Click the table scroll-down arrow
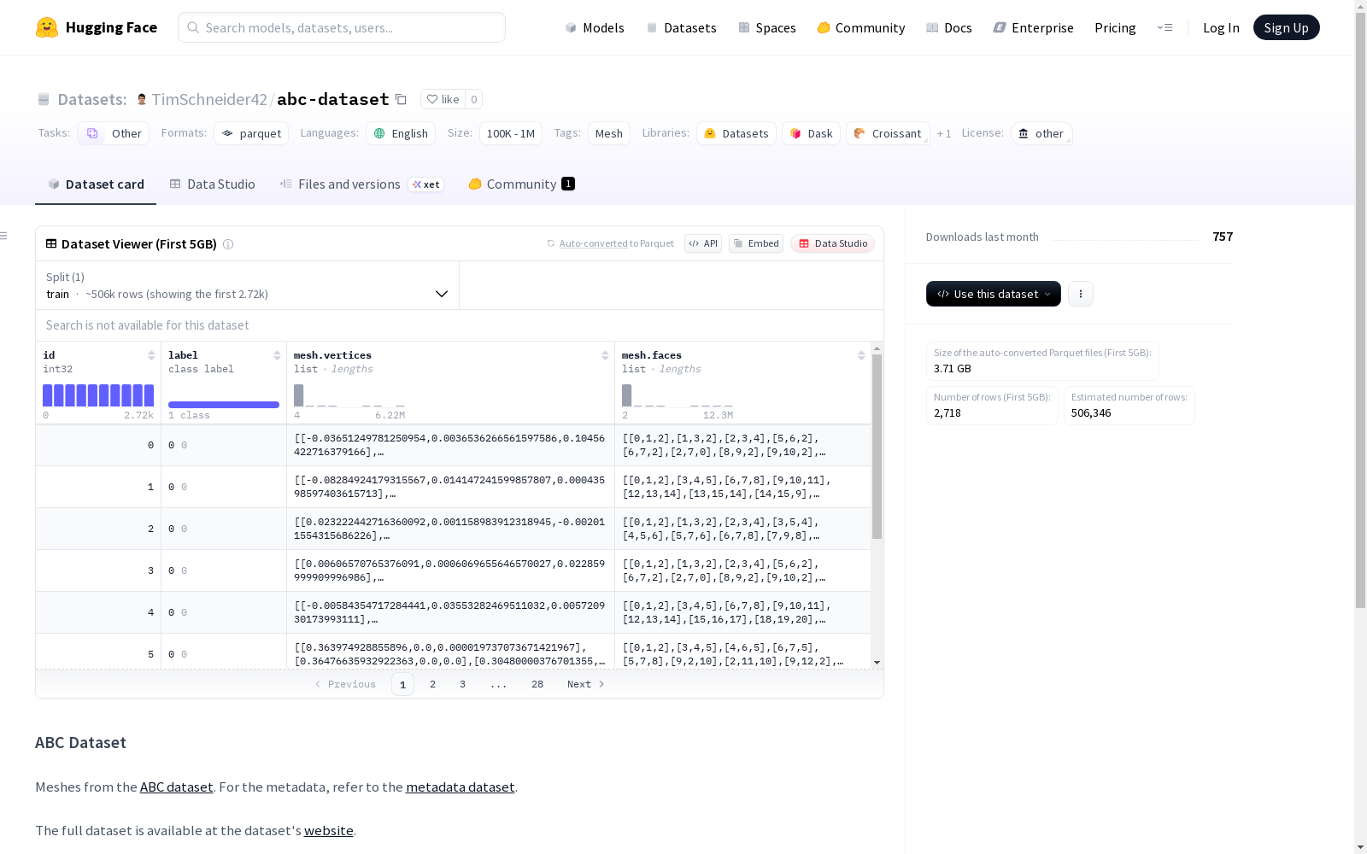Image resolution: width=1367 pixels, height=854 pixels. [877, 663]
